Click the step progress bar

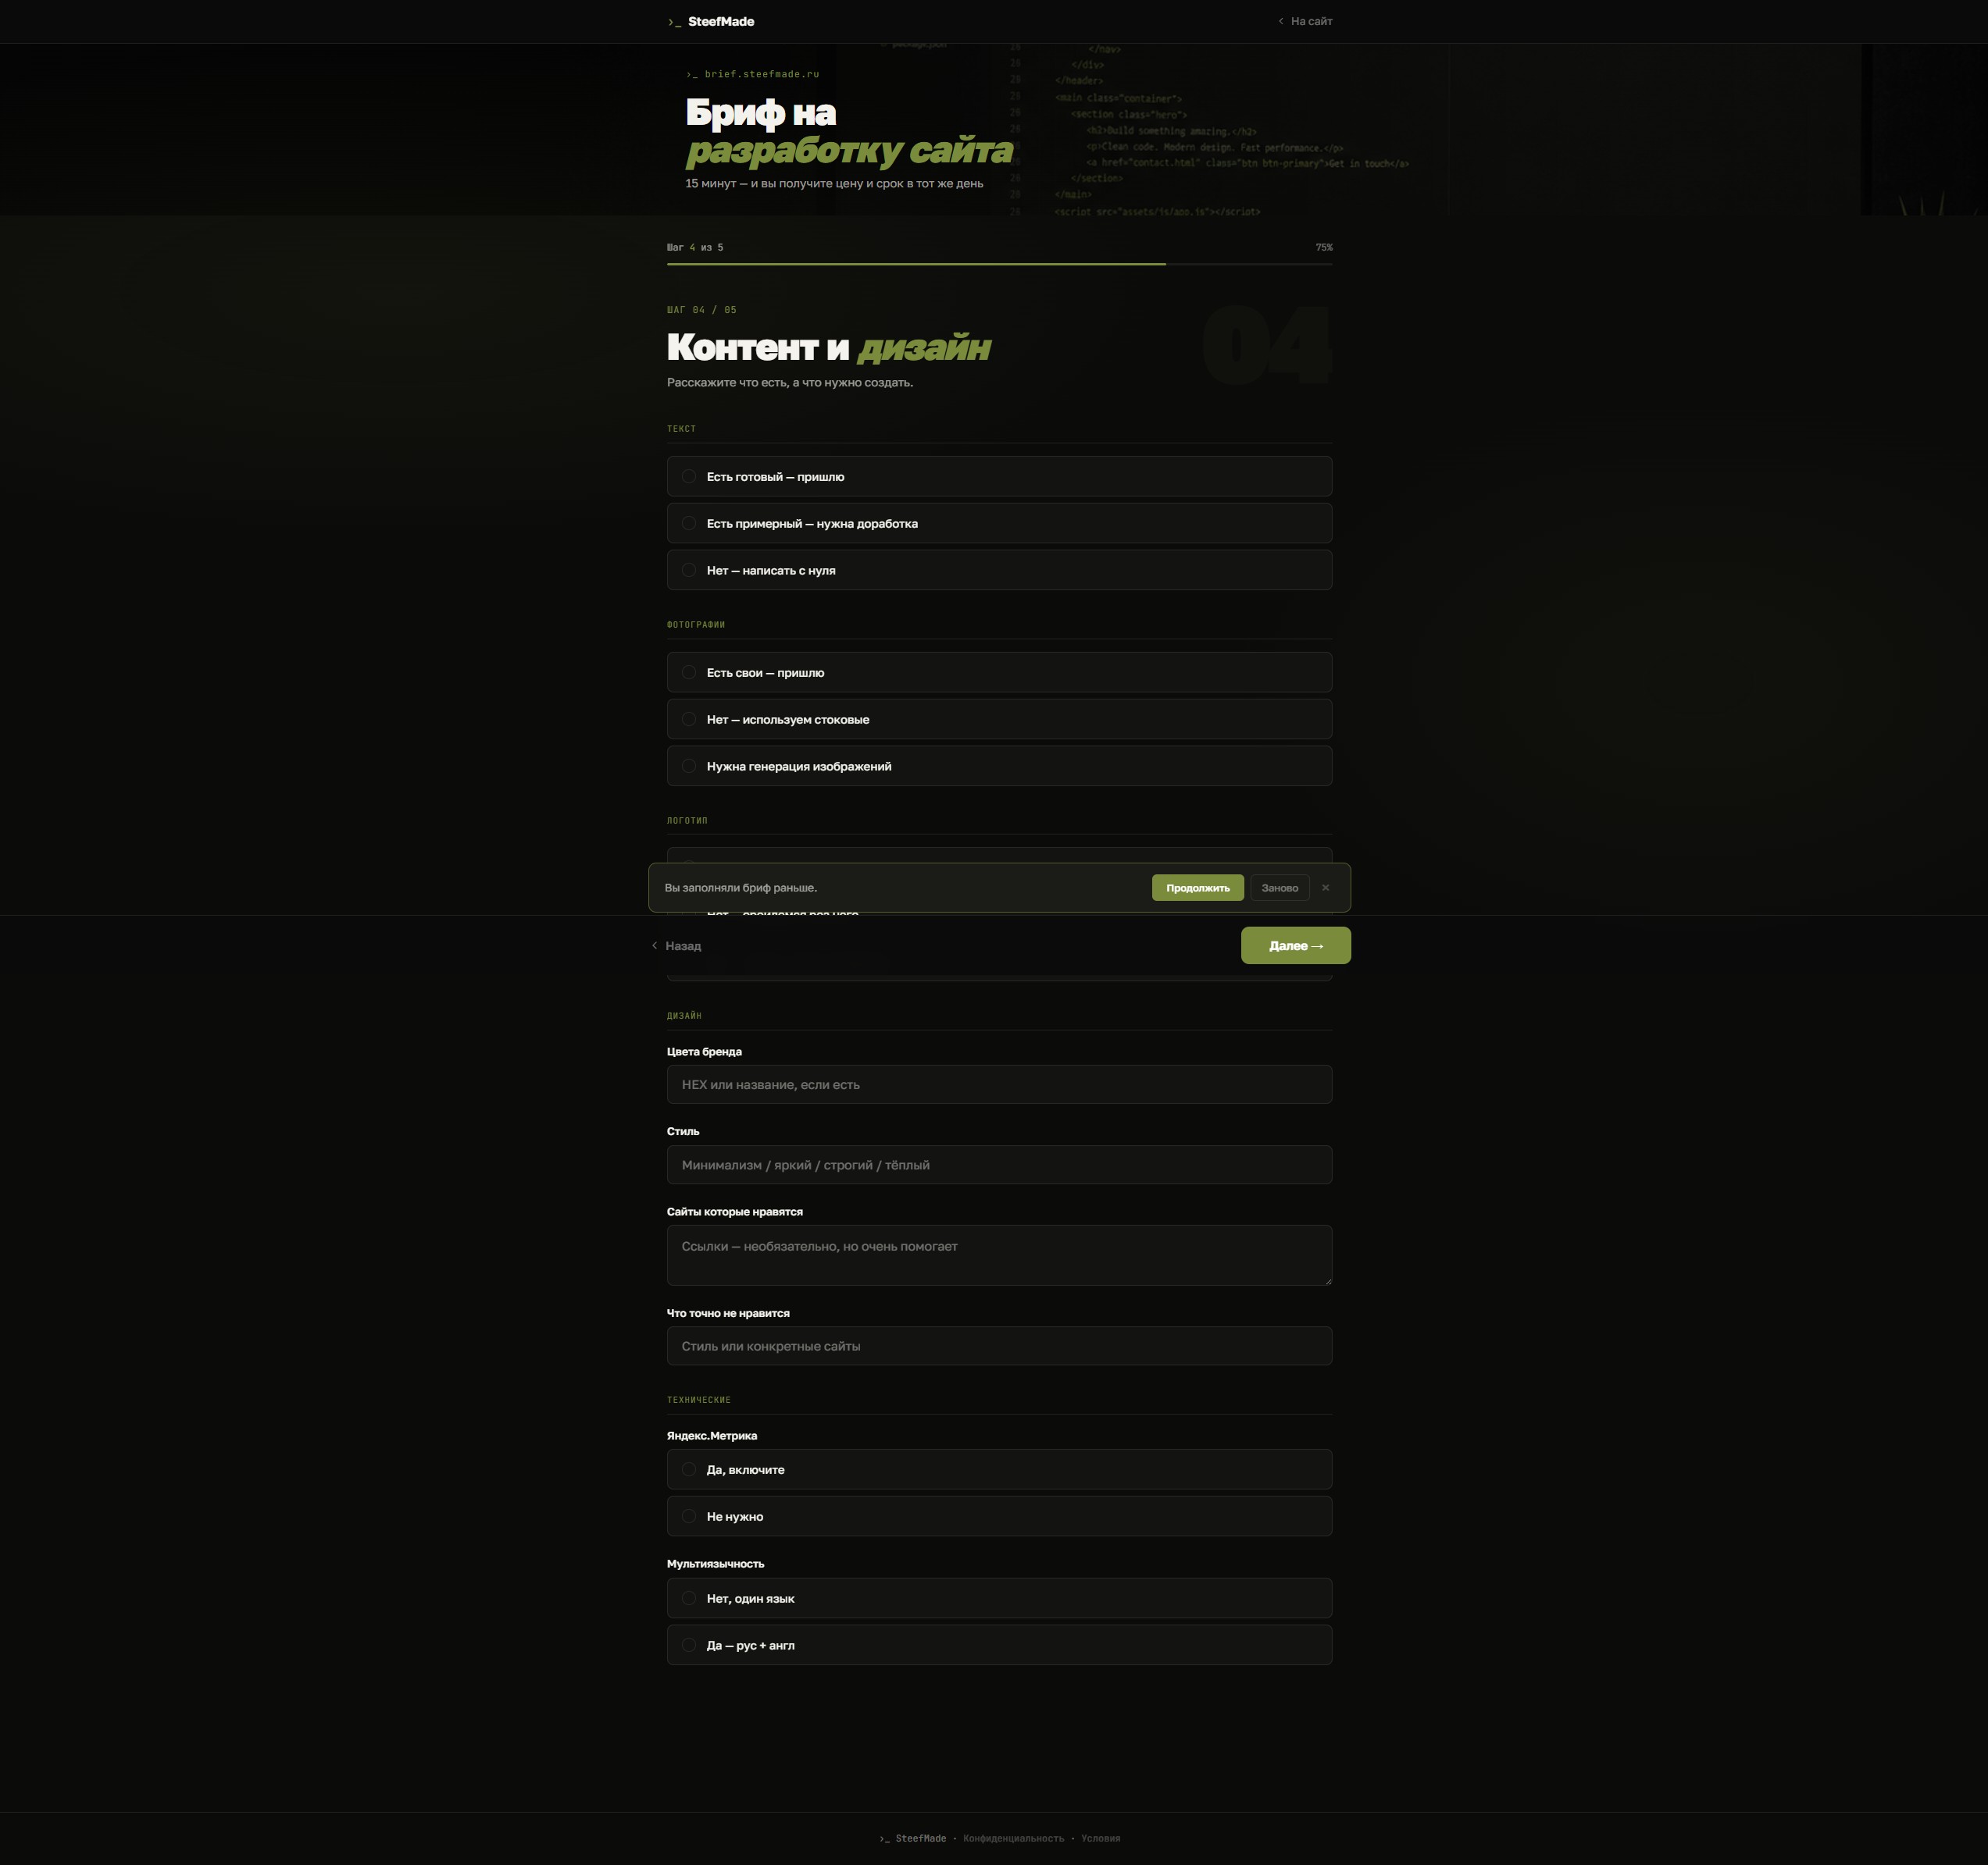(999, 264)
